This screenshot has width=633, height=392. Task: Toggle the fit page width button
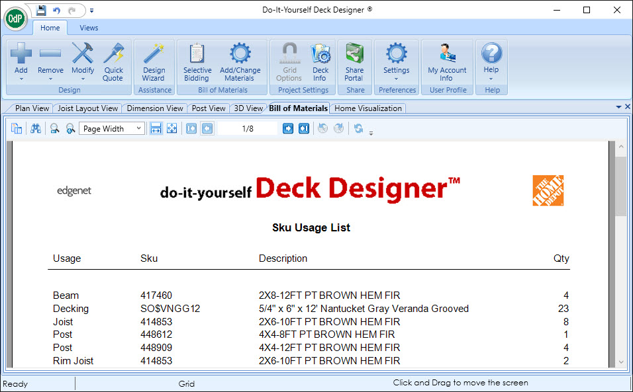(156, 128)
